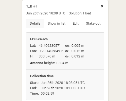126x101 pixels.
Task: Select the height value 300.576 m
Action: pyautogui.click(x=47, y=56)
